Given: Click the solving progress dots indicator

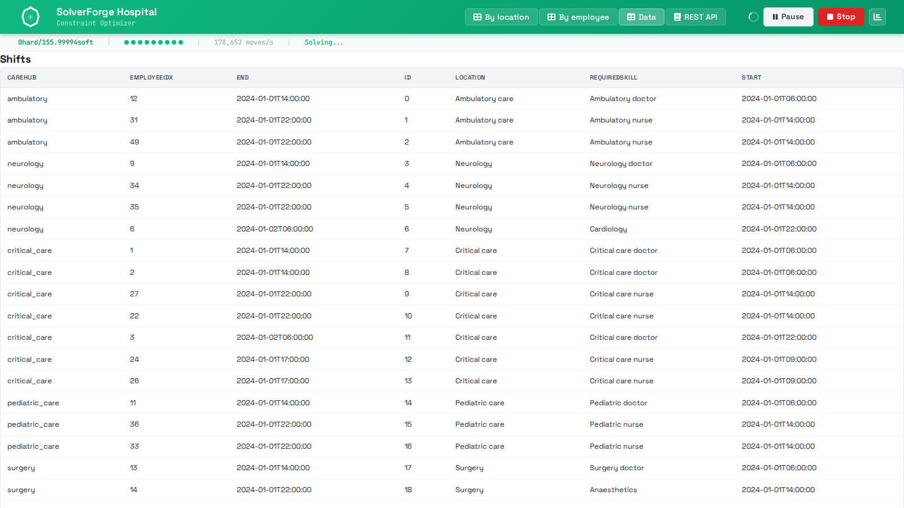Looking at the screenshot, I should [154, 42].
